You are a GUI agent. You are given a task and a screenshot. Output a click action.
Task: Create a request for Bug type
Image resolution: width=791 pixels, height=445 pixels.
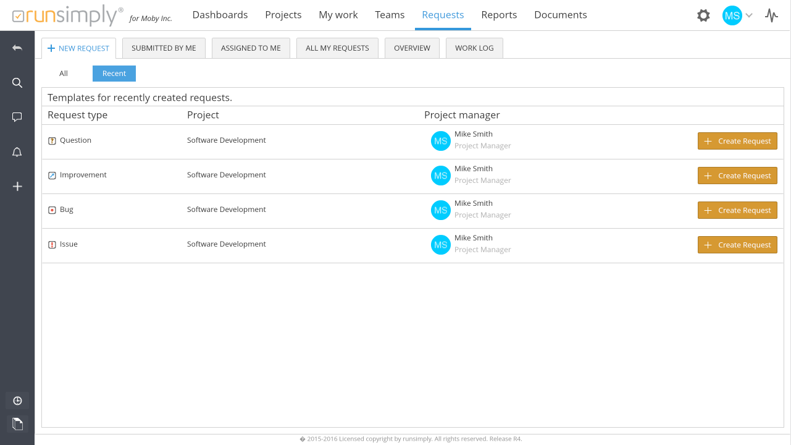(737, 210)
